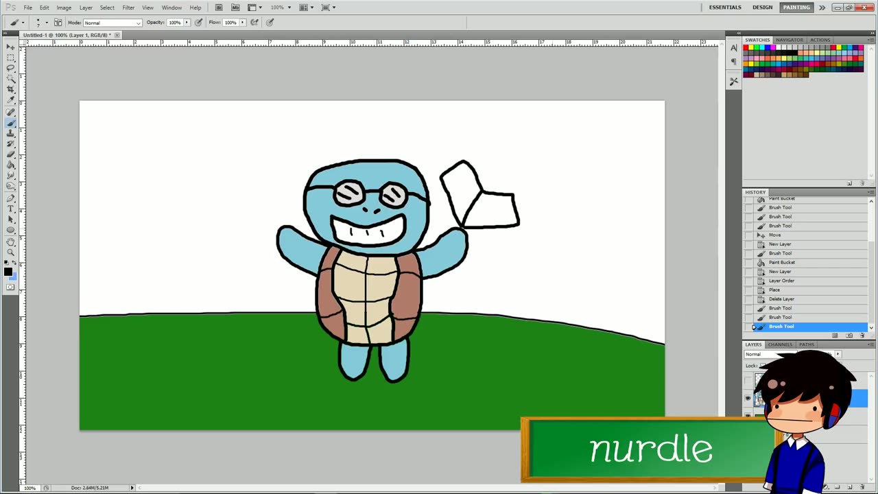The width and height of the screenshot is (878, 494).
Task: Switch to the Design workspace
Action: pyautogui.click(x=762, y=8)
